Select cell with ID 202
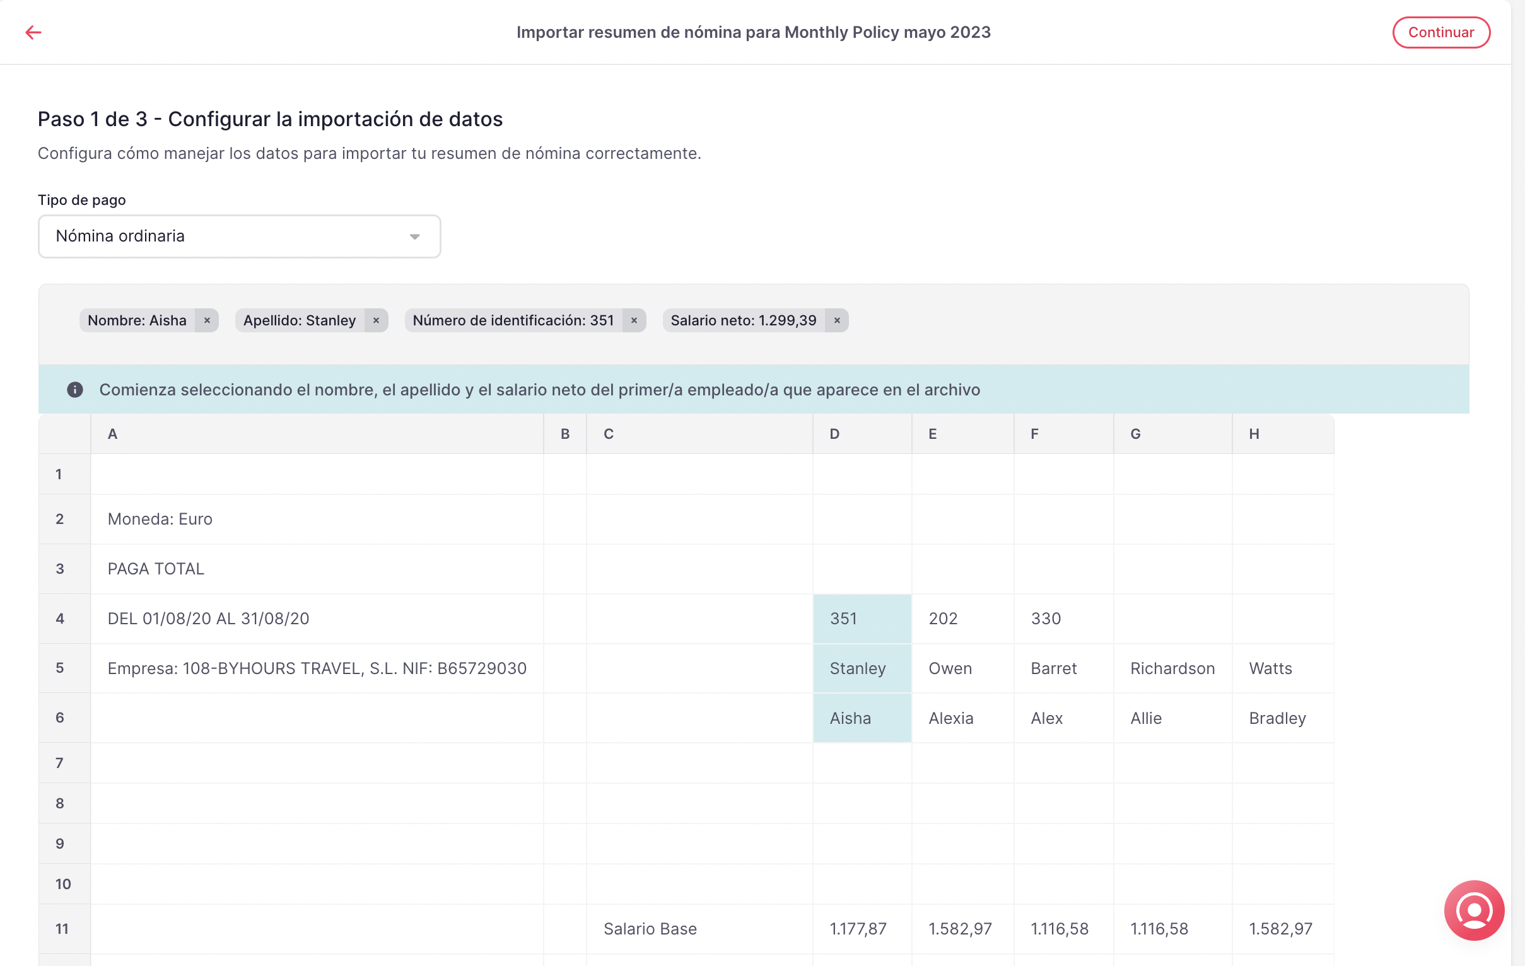This screenshot has height=966, width=1525. tap(962, 619)
